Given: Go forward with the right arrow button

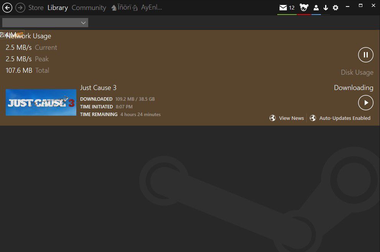Looking at the screenshot, I should pyautogui.click(x=20, y=8).
